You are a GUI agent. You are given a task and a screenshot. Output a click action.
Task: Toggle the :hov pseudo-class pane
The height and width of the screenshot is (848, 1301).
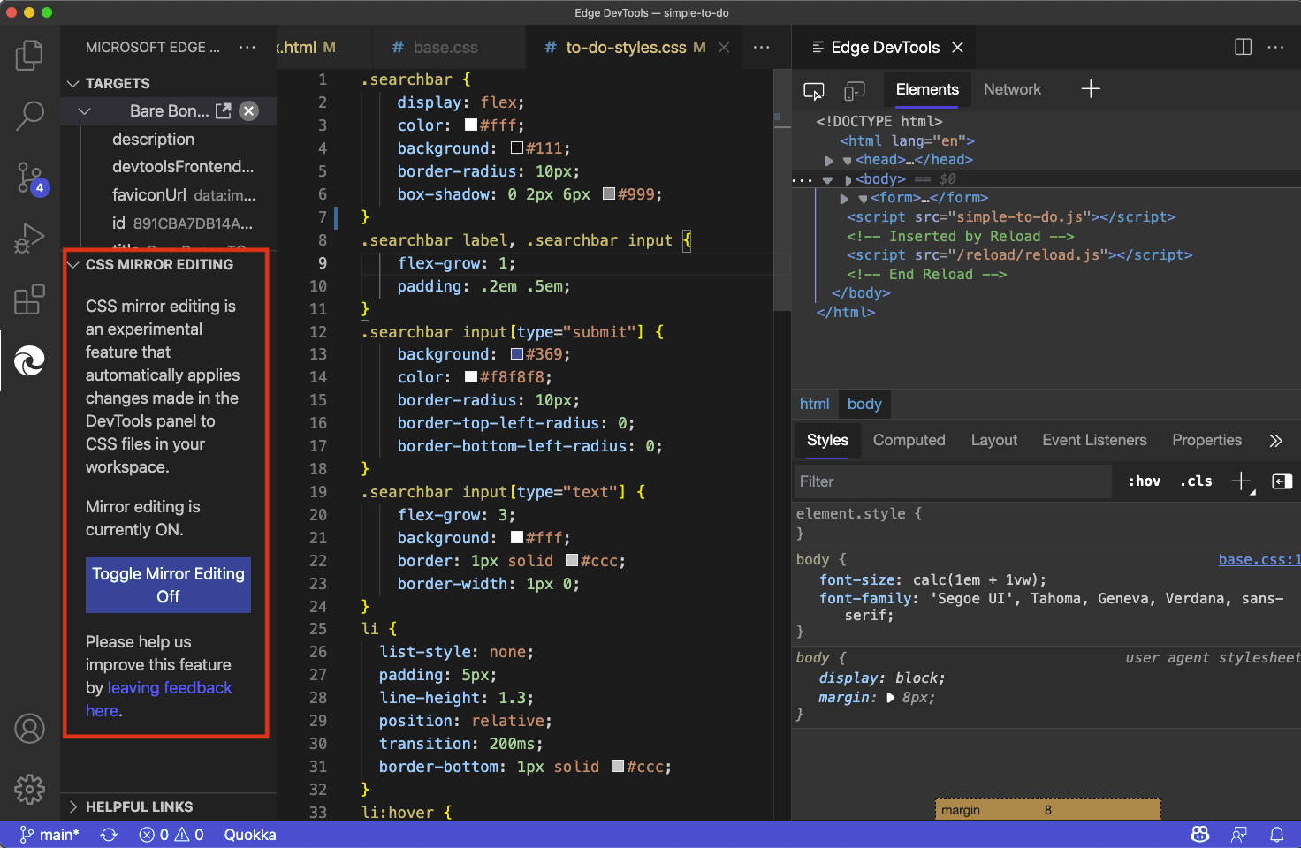coord(1144,481)
